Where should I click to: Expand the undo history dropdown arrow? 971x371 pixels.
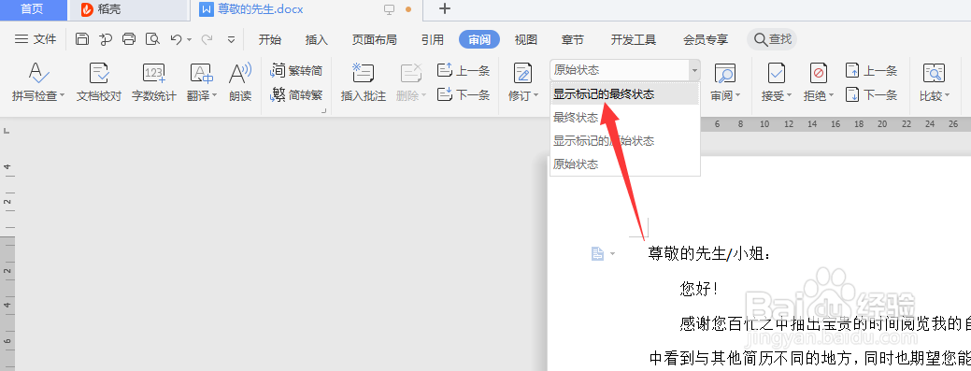[x=189, y=39]
